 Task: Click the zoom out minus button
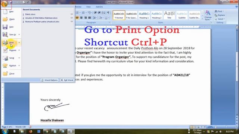(215, 127)
